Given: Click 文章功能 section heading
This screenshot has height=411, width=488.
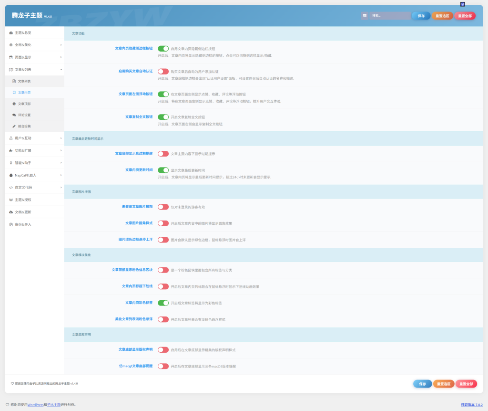Looking at the screenshot, I should pos(78,33).
